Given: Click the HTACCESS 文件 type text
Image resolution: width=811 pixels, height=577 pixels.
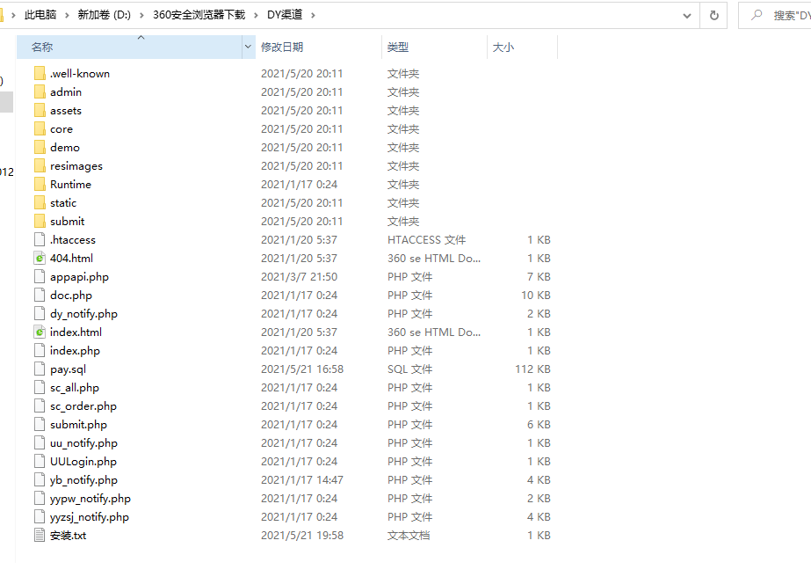Looking at the screenshot, I should pos(427,240).
